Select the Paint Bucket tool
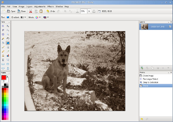173x122 pixels. pyautogui.click(x=3, y=43)
